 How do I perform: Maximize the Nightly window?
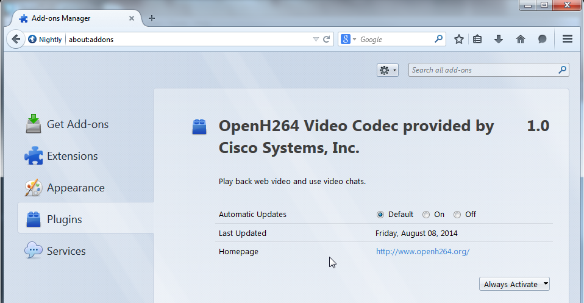click(544, 5)
